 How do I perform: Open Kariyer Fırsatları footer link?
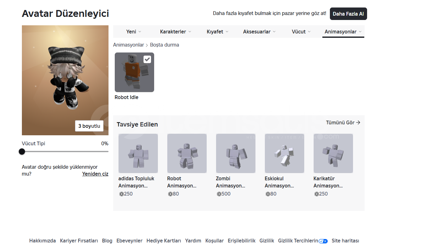(x=79, y=241)
